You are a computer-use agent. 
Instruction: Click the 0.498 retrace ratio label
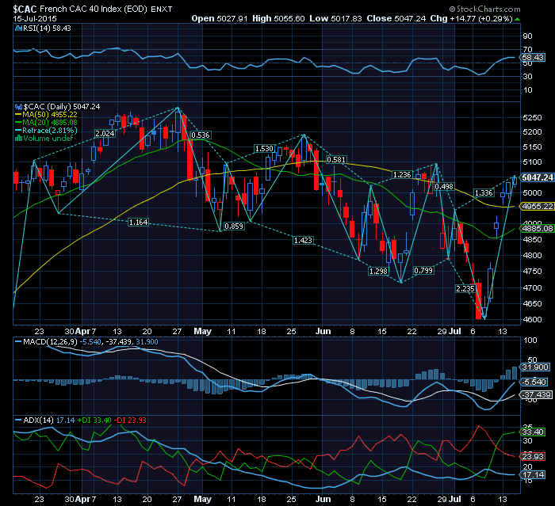pos(444,186)
